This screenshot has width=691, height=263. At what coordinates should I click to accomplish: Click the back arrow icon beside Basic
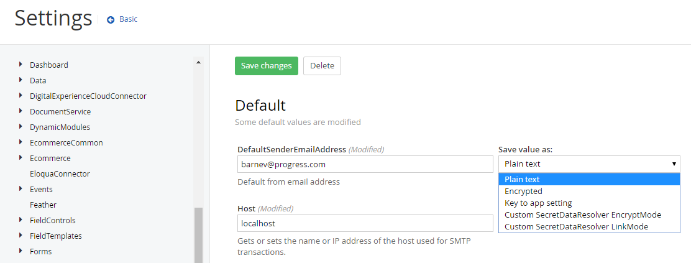[111, 20]
